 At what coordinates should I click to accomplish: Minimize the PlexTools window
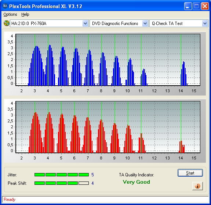tap(188, 6)
